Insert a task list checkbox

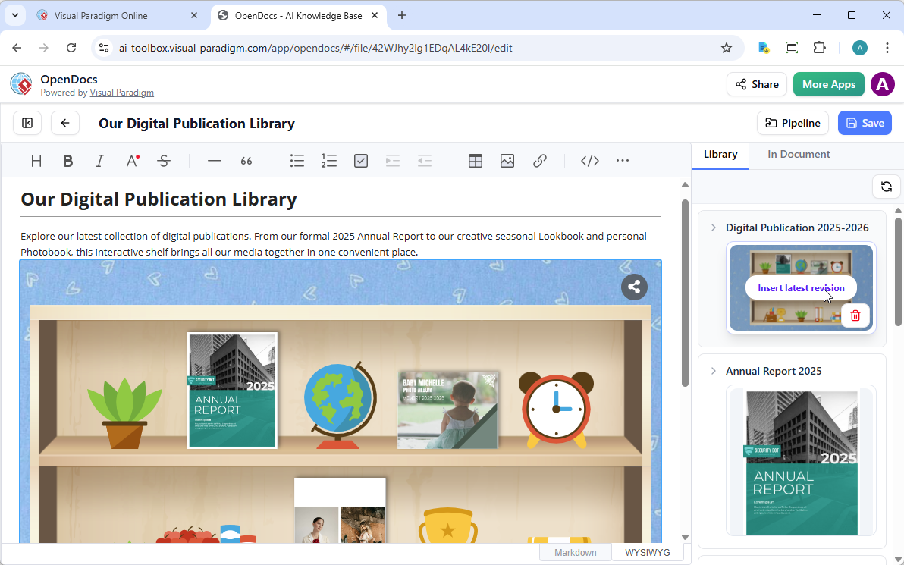click(360, 160)
